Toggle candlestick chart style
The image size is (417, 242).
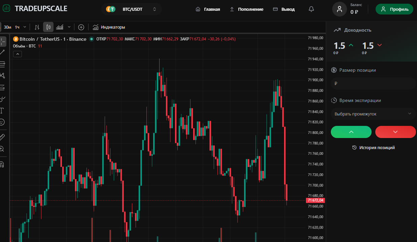point(48,27)
